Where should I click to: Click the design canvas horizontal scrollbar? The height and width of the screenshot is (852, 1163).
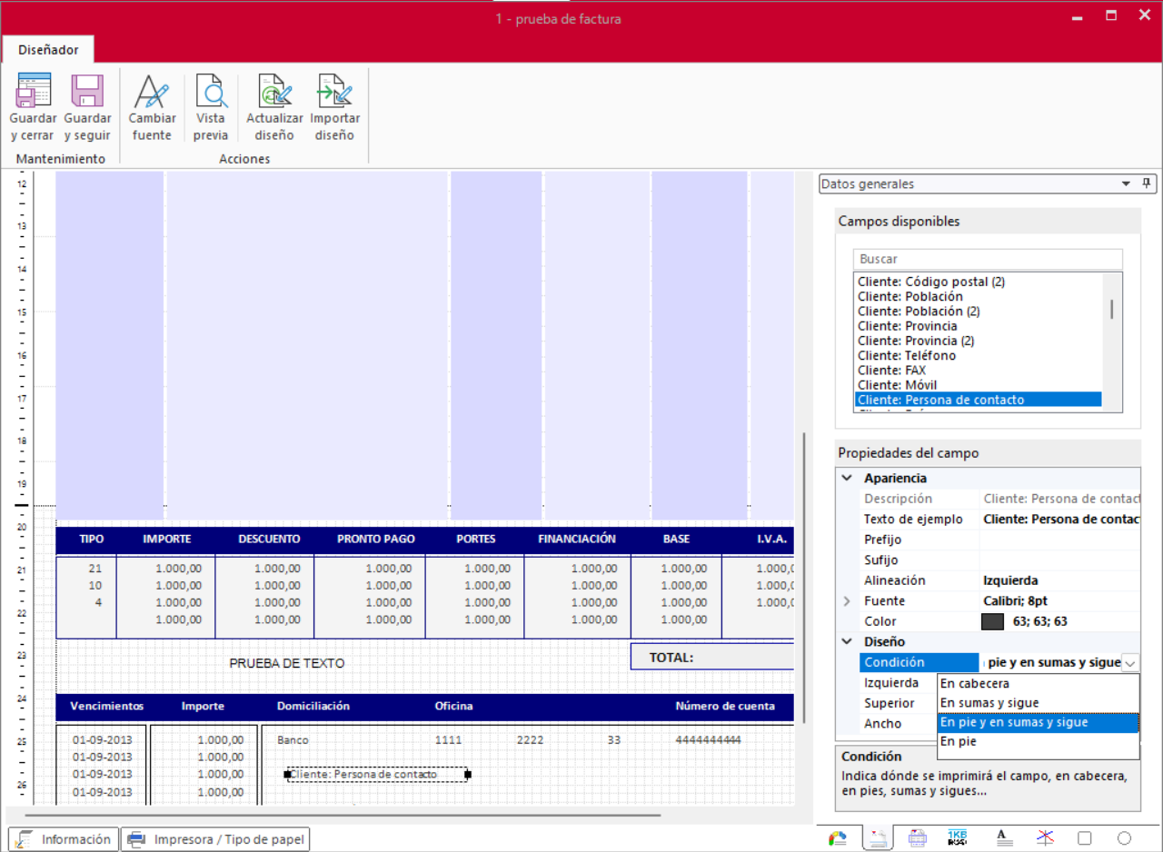click(343, 815)
